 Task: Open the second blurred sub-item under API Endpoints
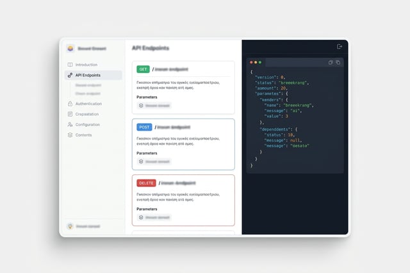[88, 94]
